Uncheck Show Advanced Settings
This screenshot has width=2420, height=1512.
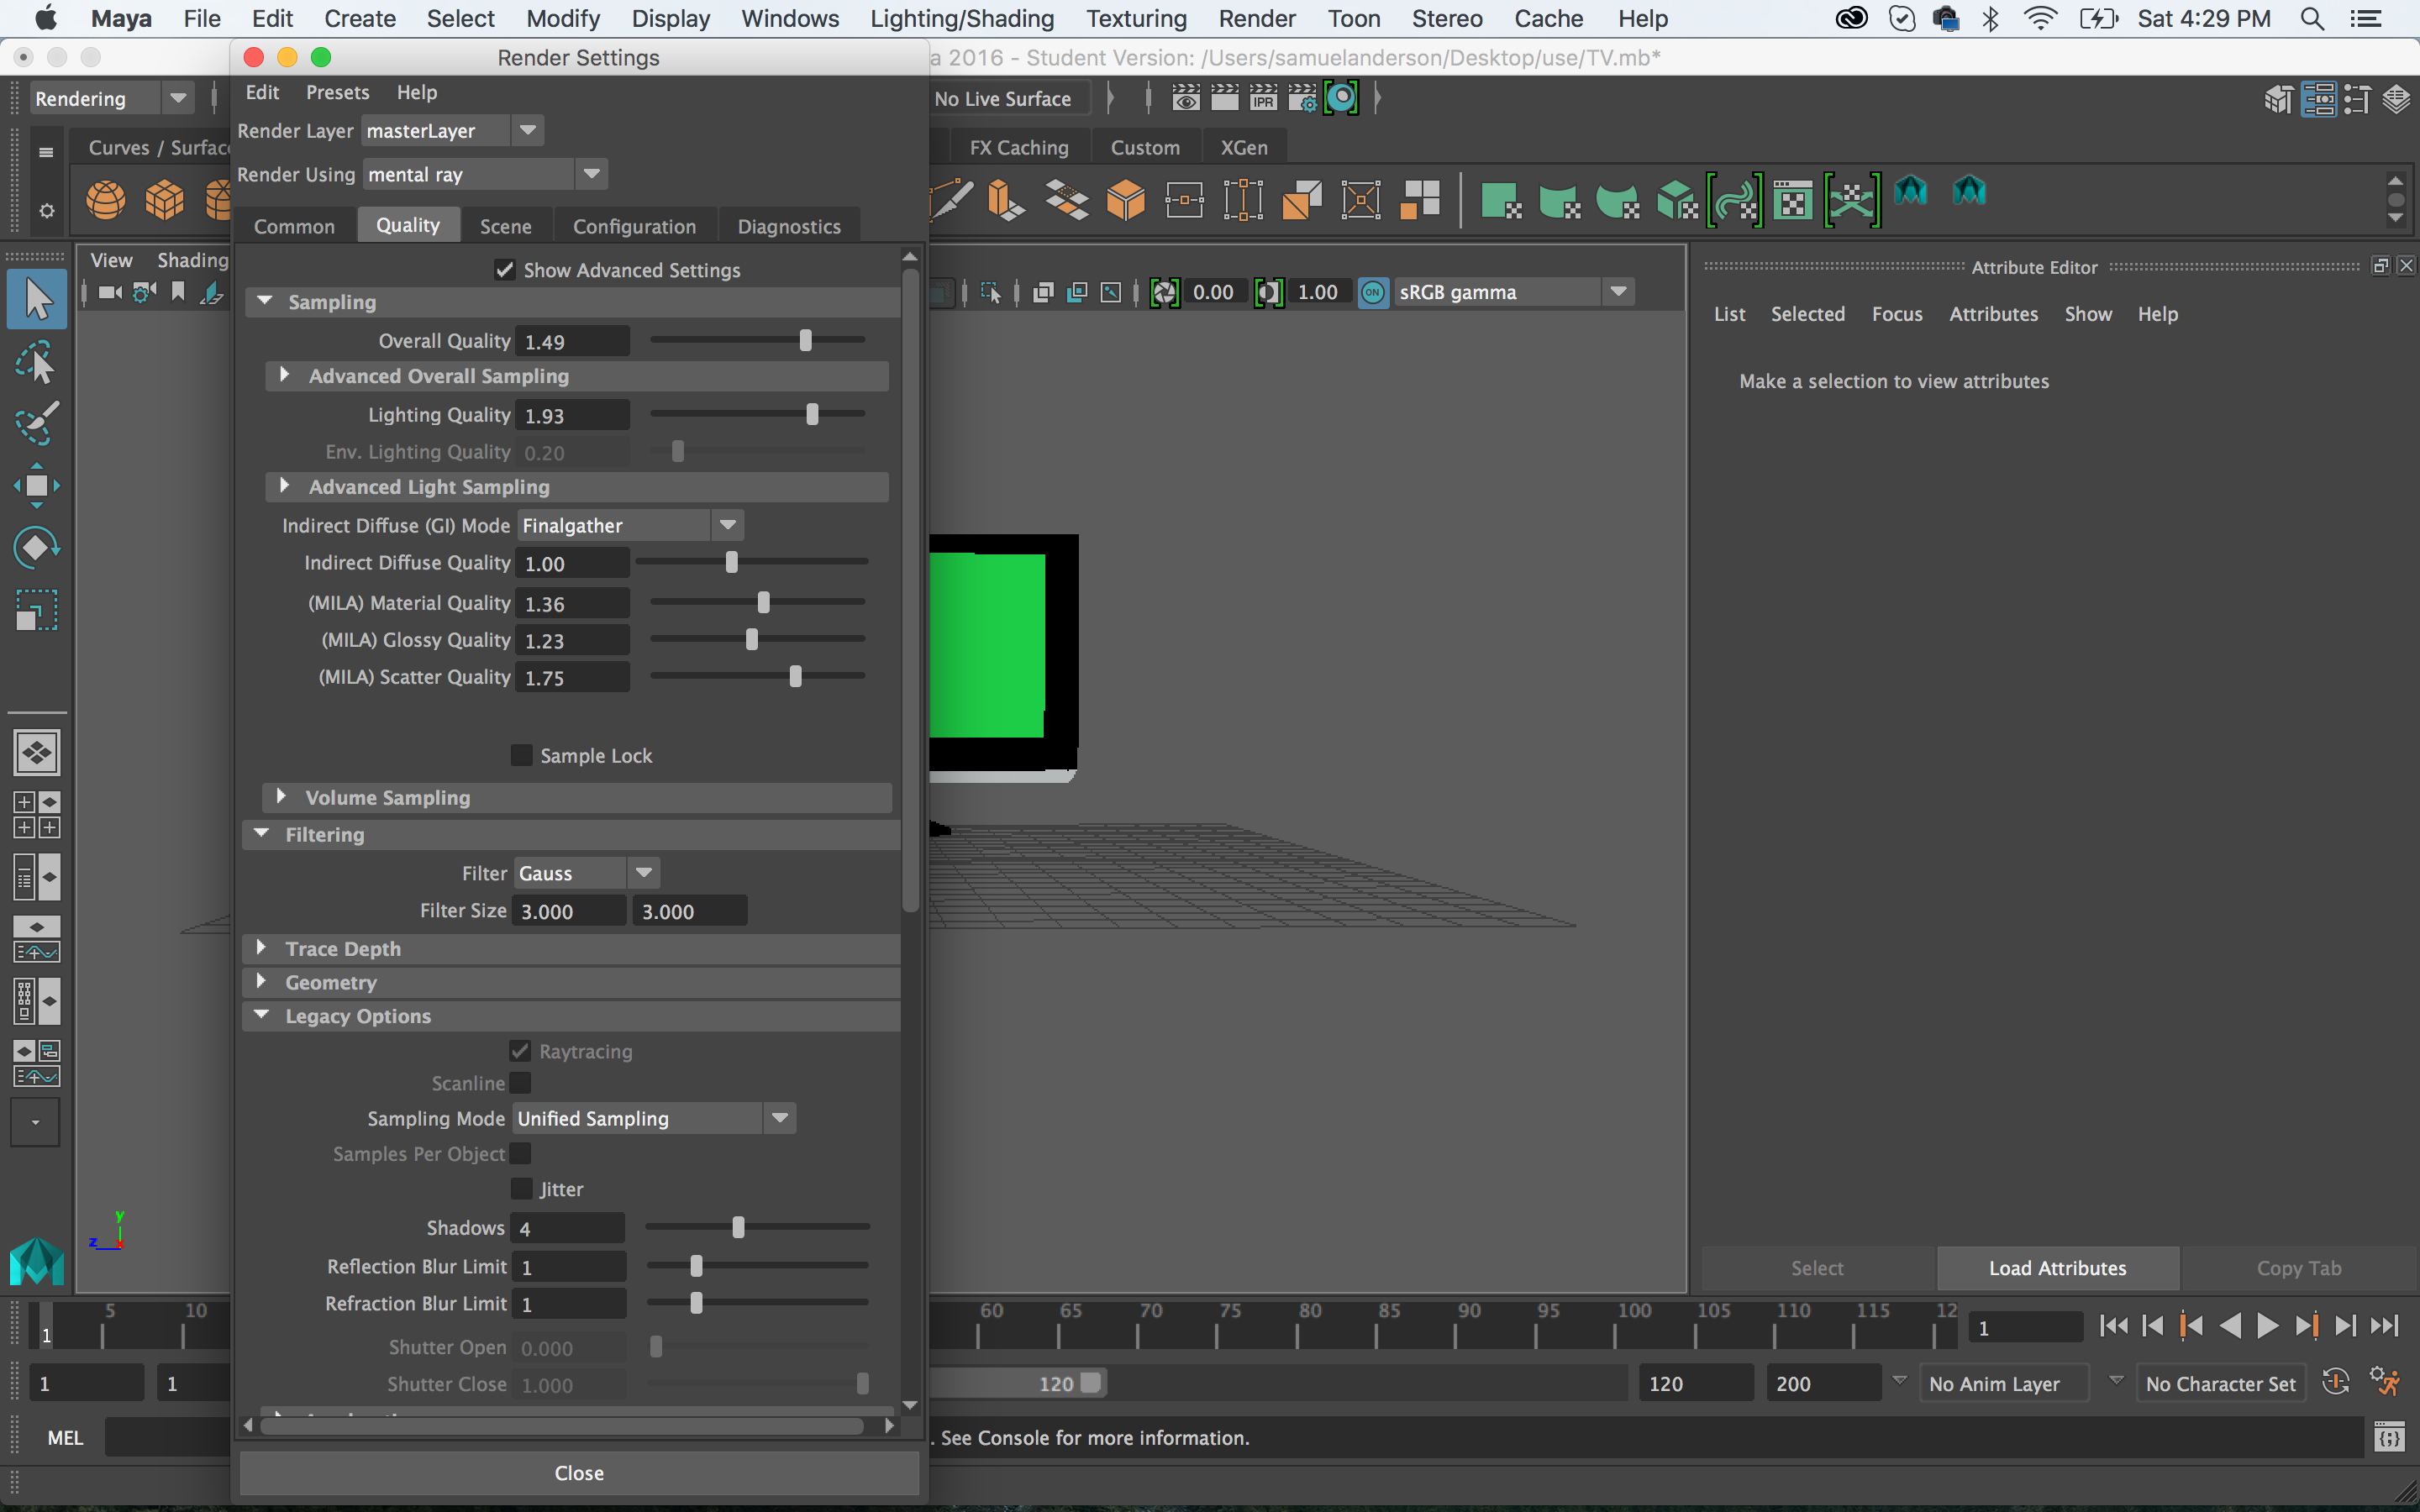coord(503,269)
